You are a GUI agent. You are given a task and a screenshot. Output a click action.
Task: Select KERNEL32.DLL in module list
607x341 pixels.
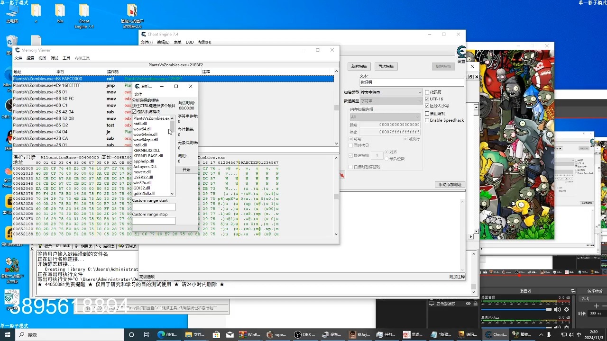[x=147, y=151]
